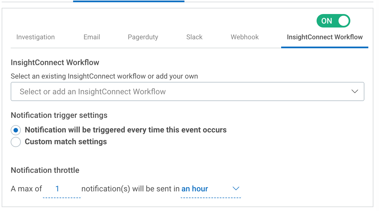379x211 pixels.
Task: Click the blue chevron beside 'an hour'
Action: (236, 189)
